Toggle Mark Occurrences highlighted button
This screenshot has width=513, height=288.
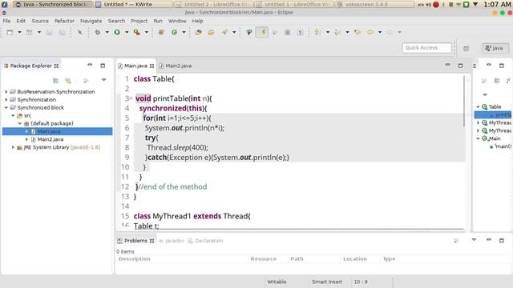(262, 32)
